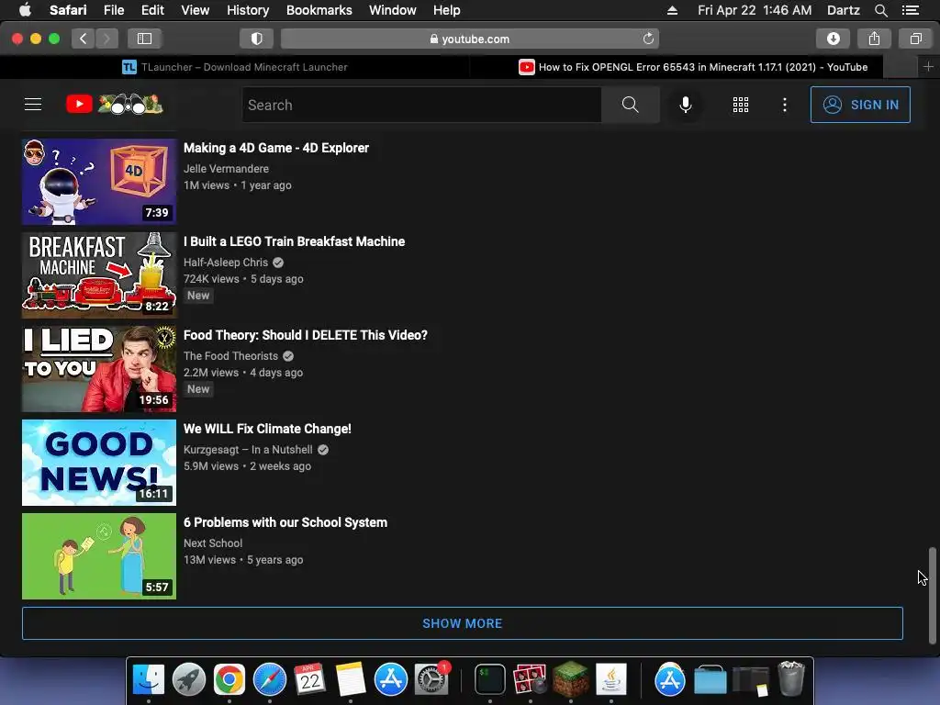Switch to the TLauncher Download Minecraft tab
This screenshot has height=705, width=940.
[234, 67]
